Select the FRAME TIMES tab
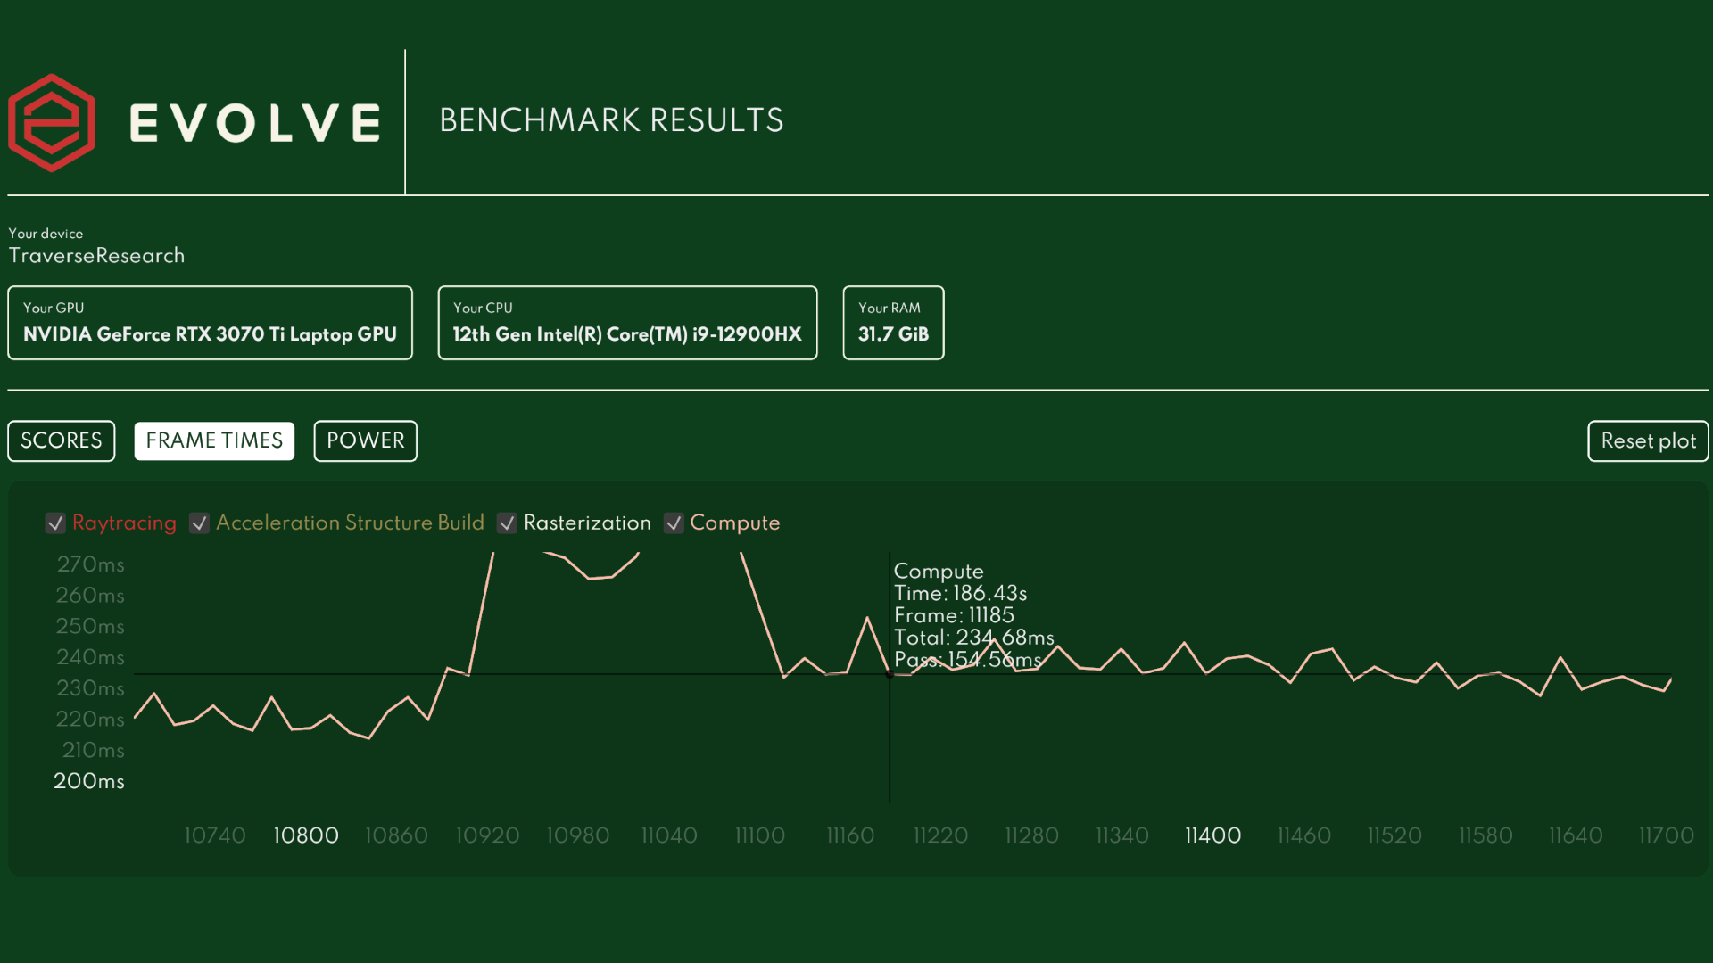Viewport: 1713px width, 963px height. pyautogui.click(x=214, y=441)
